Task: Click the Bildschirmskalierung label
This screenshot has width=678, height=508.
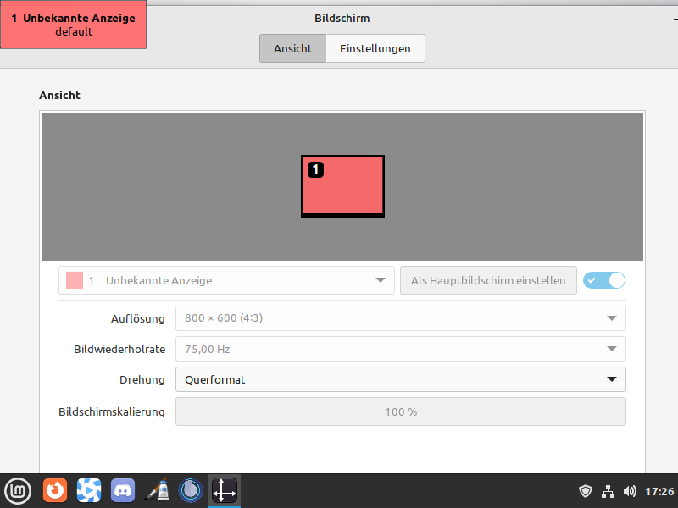Action: pos(112,411)
